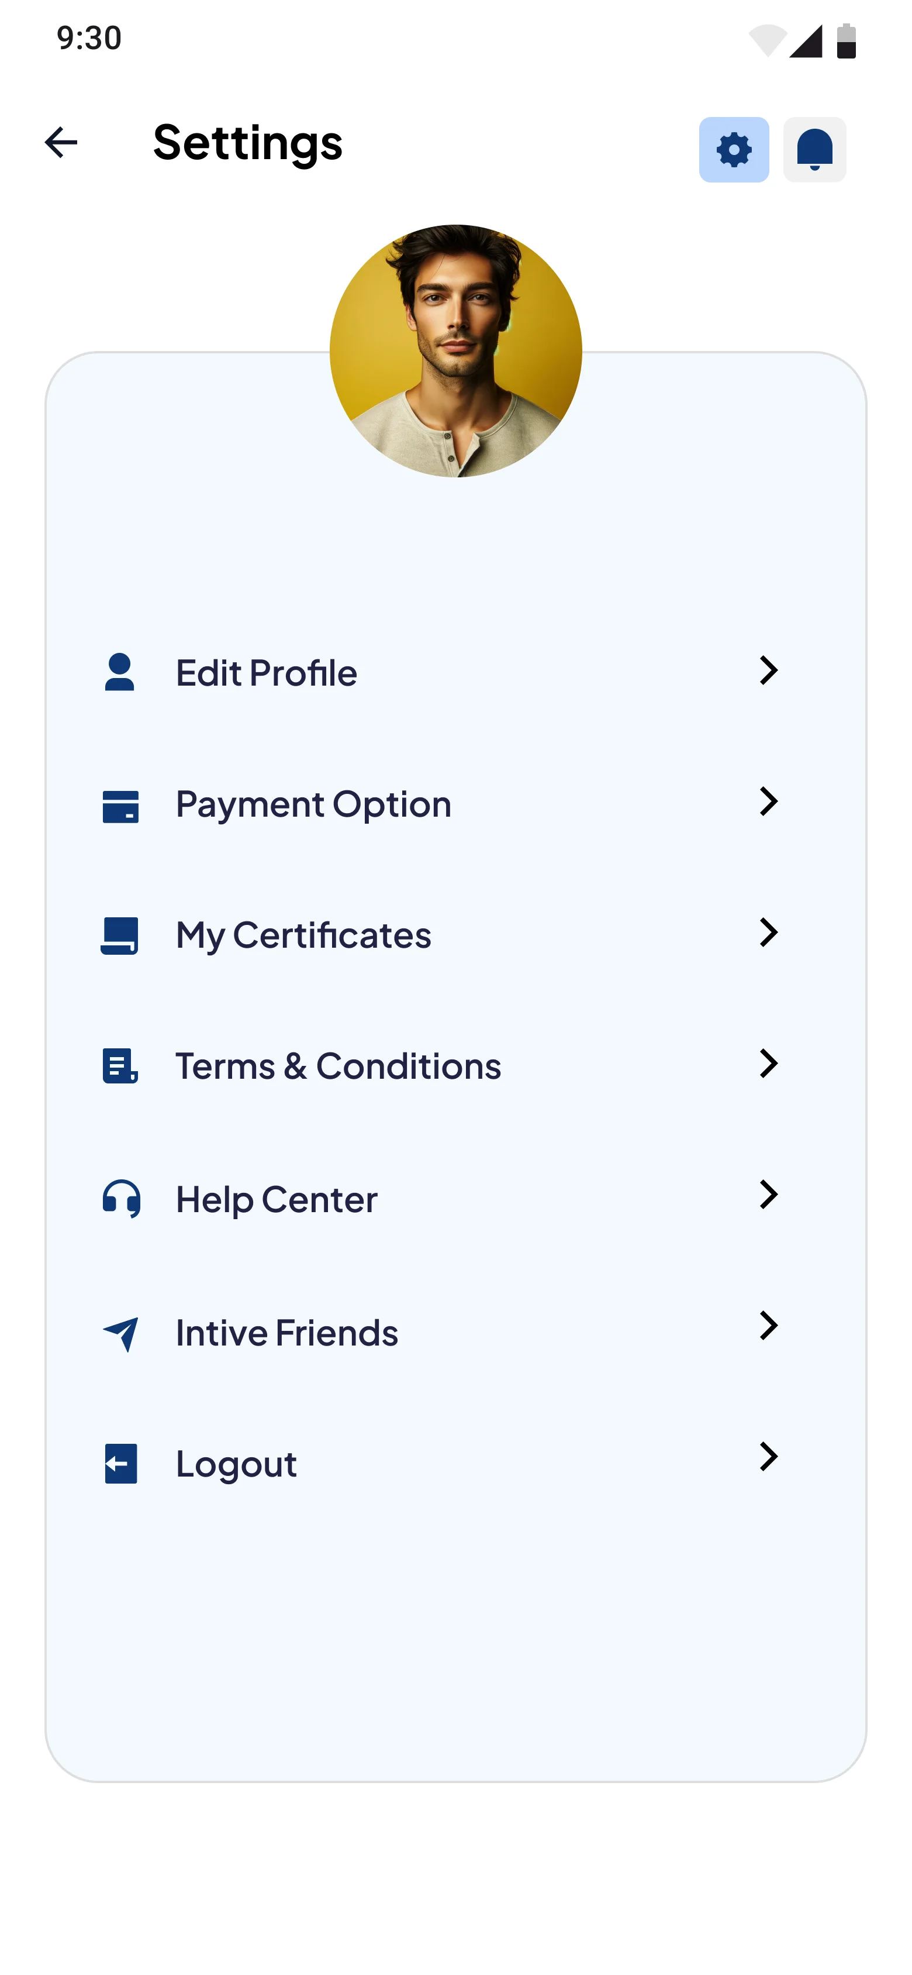Click the headset icon beside Help Center
Screen dimensions: 912x1975
point(121,1198)
